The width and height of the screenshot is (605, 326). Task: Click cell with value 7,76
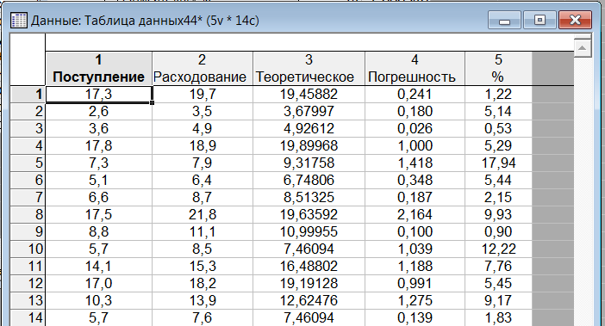click(498, 267)
